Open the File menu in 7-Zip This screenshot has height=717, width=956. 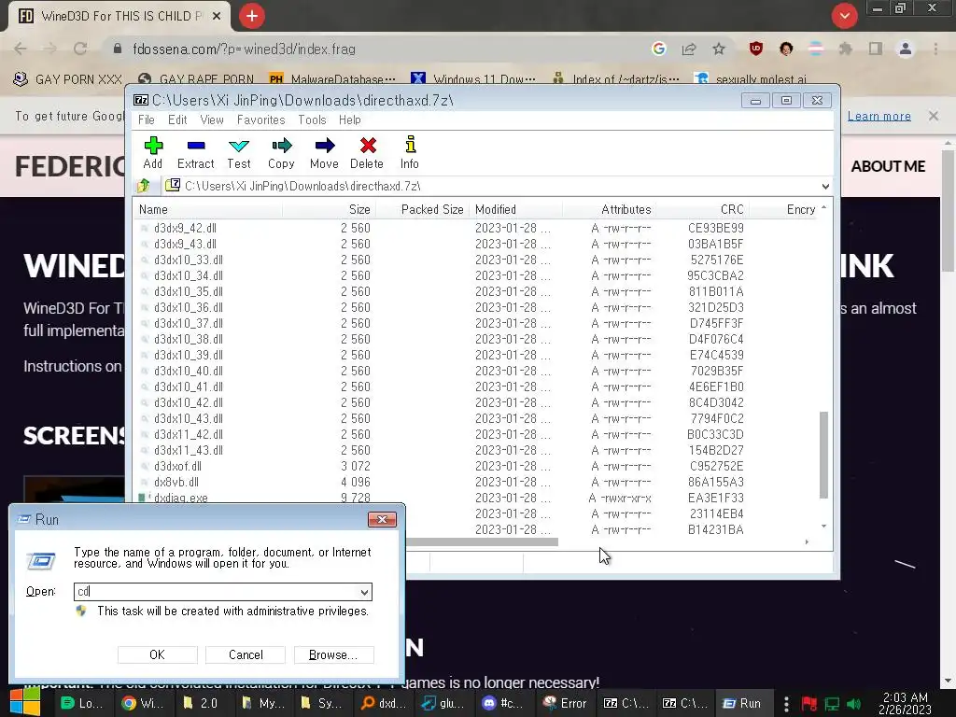tap(147, 120)
